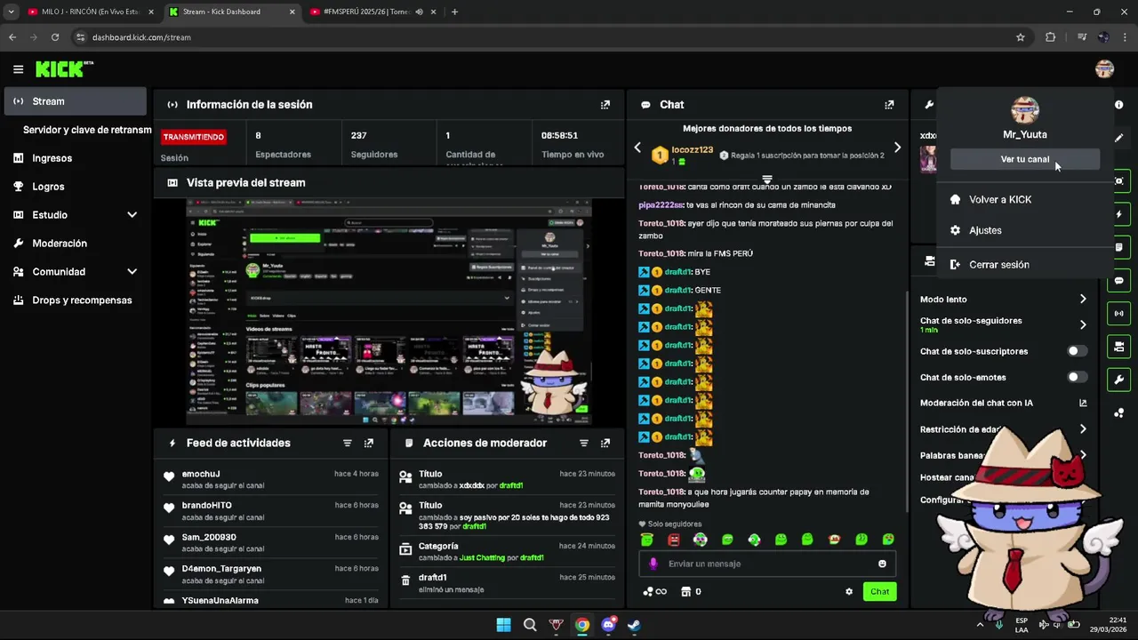Click the locozz123 top donor name
The width and height of the screenshot is (1138, 640).
[x=693, y=150]
